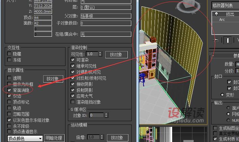Click 按对象 button in 运动模糊 group
Image resolution: width=239 pixels, height=142 pixels.
117,138
